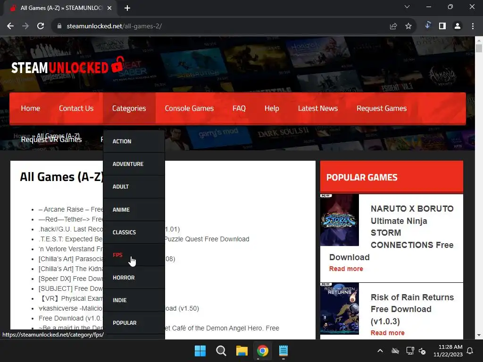This screenshot has height=362, width=483.
Task: Open Console Games menu item
Action: (189, 108)
